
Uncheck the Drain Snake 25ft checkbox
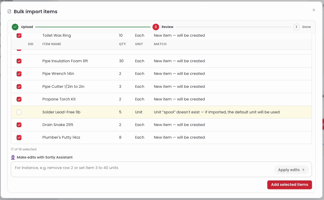(19, 125)
